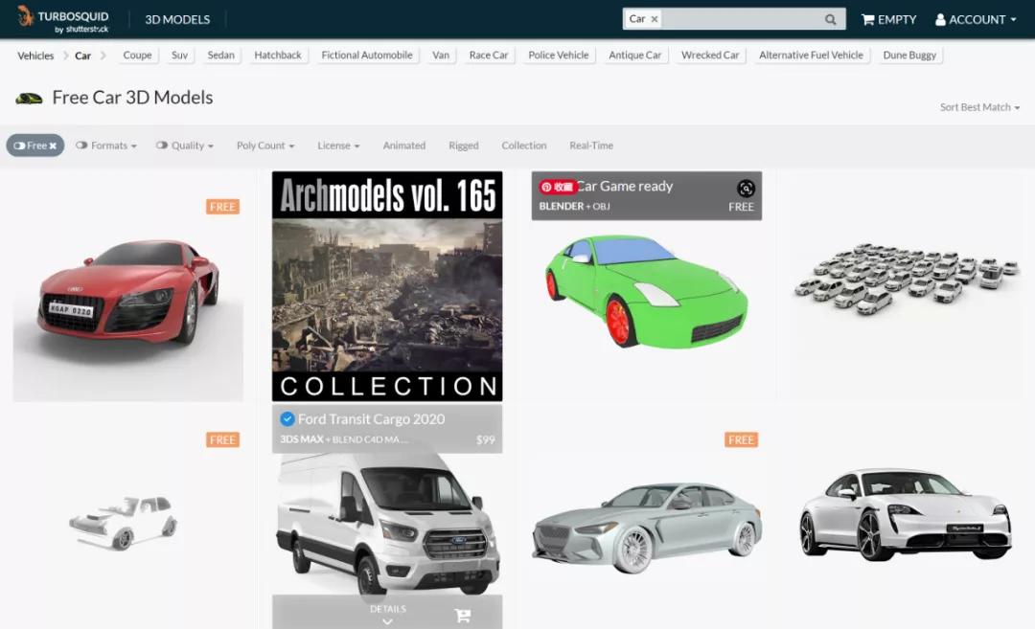Filter by Animated models
The height and width of the screenshot is (629, 1035).
(x=404, y=146)
